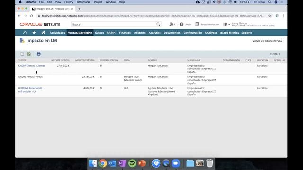Open the Retroalimentación feedback icon
The width and height of the screenshot is (303, 170).
(197, 24)
